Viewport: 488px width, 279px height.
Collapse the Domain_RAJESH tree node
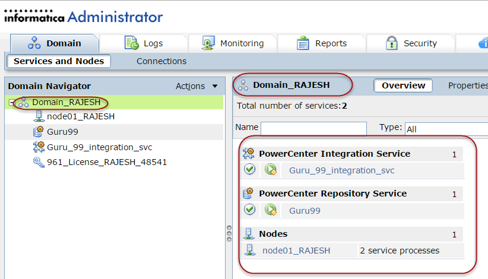[12, 103]
